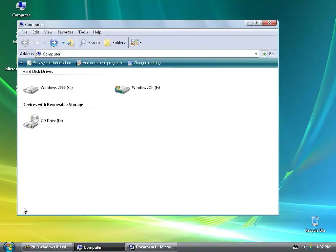Switch to 2013 windows 8.1 taskbar button

tap(47, 247)
